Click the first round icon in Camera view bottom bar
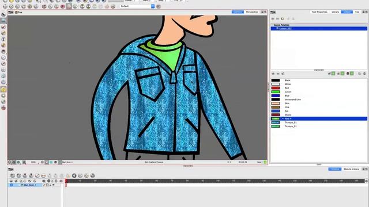The height and width of the screenshot is (207, 369). [x=9, y=162]
